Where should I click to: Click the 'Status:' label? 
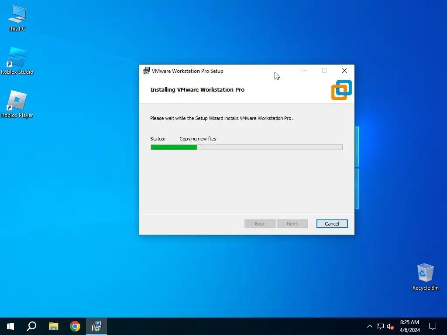[x=158, y=139]
